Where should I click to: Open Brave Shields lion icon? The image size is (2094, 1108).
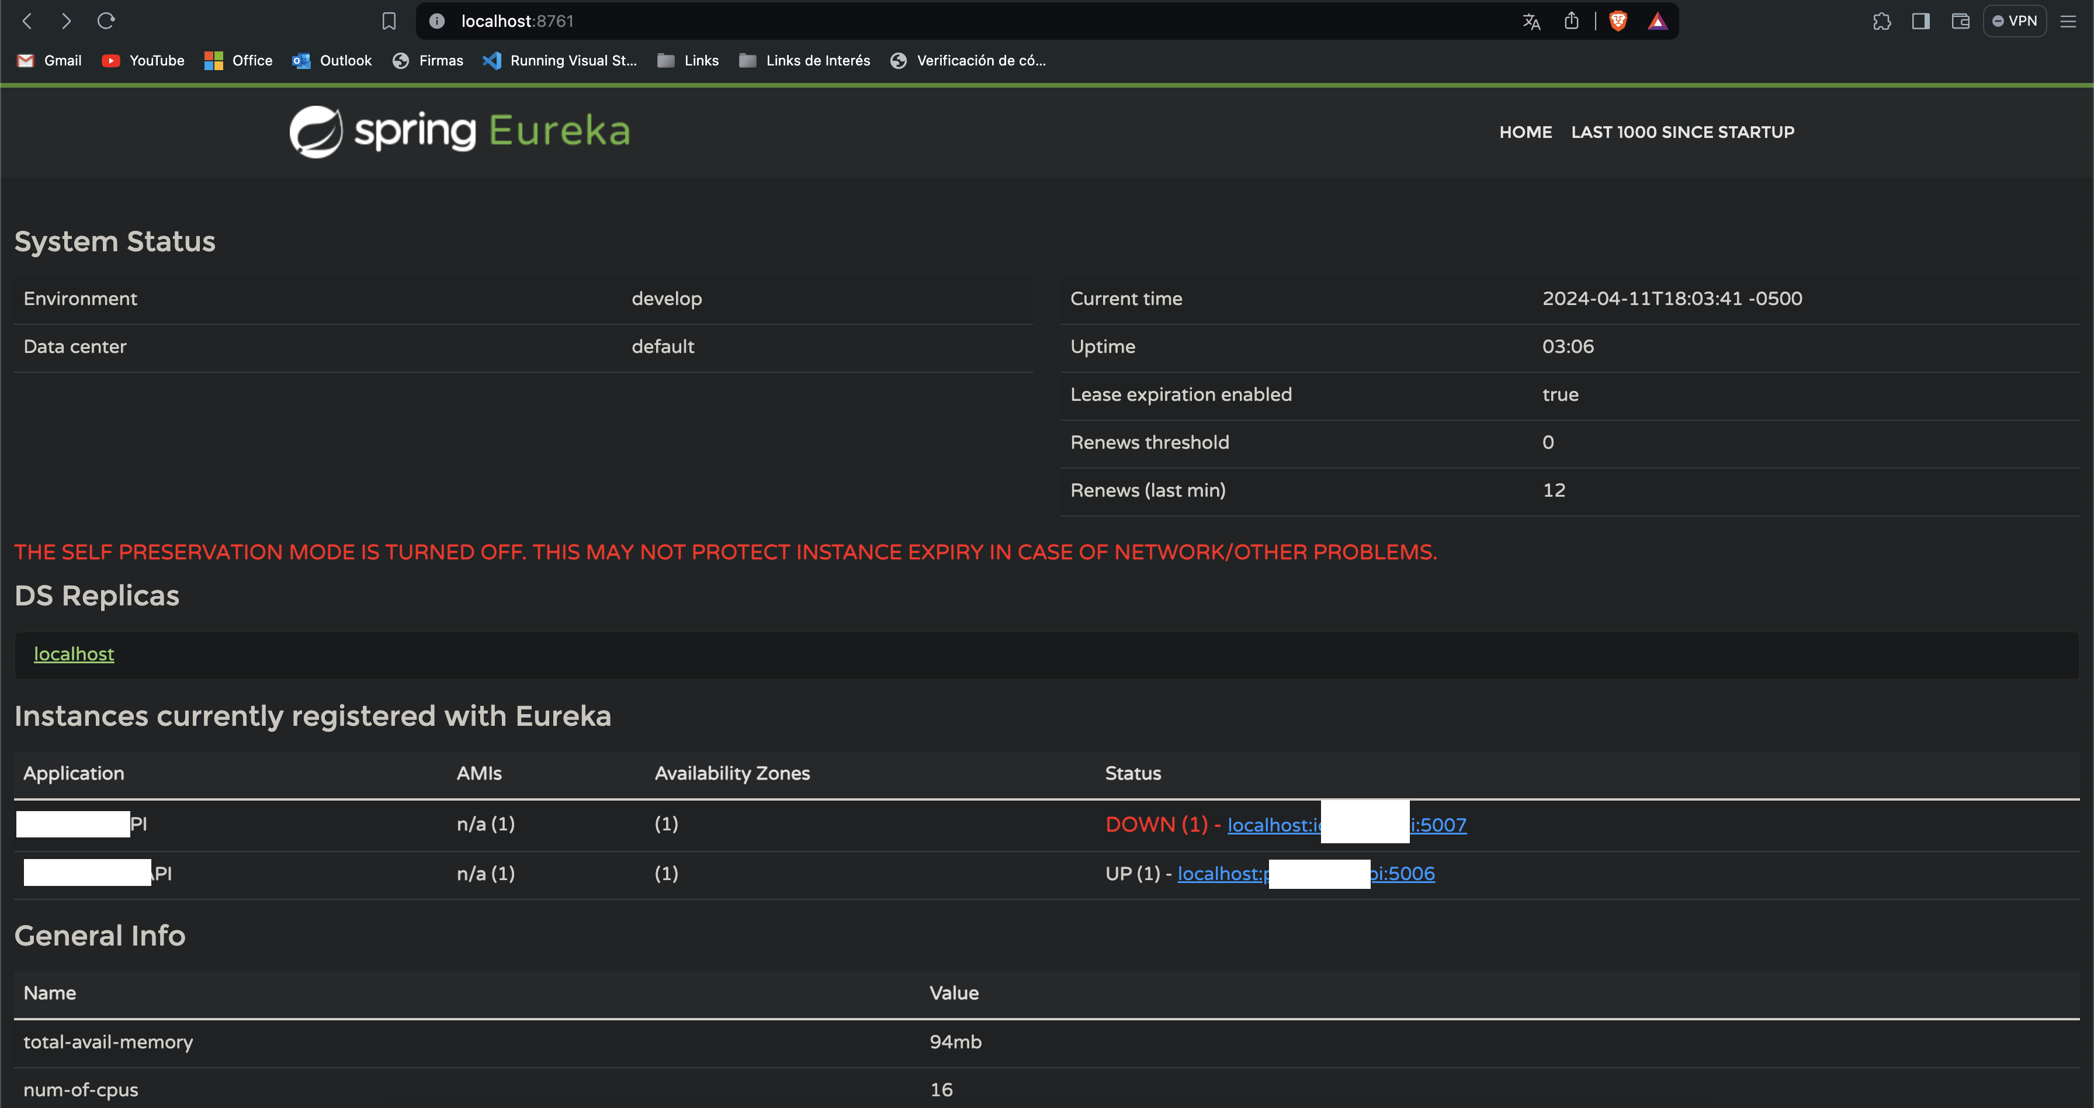pos(1618,21)
